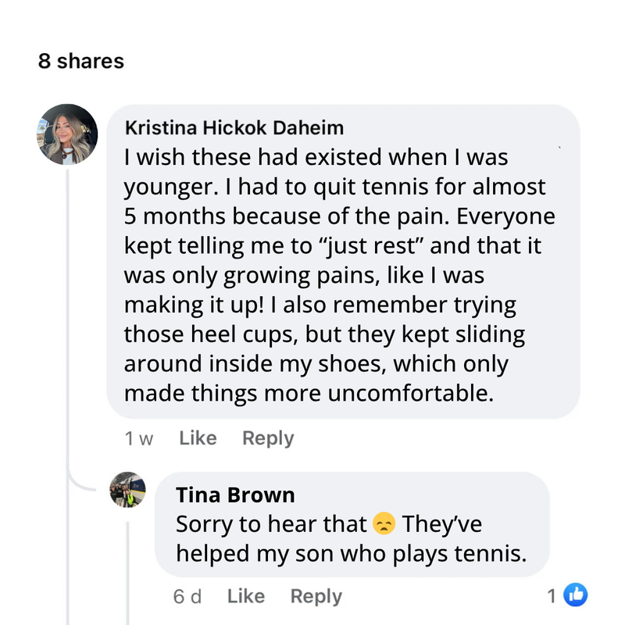Click the 1 w timestamp
This screenshot has height=625, width=625.
(139, 439)
